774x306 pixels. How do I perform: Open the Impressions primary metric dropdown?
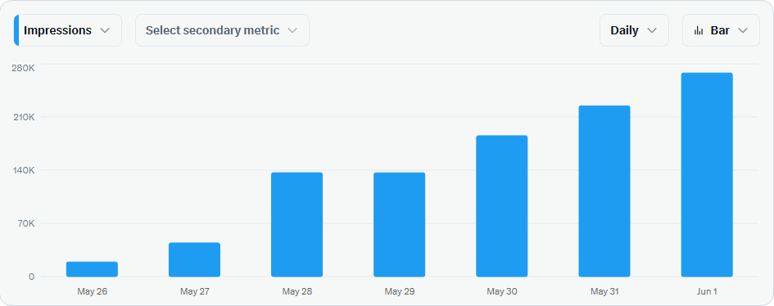68,30
